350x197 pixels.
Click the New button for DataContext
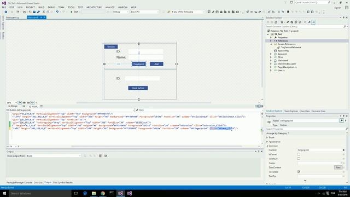tap(338, 167)
